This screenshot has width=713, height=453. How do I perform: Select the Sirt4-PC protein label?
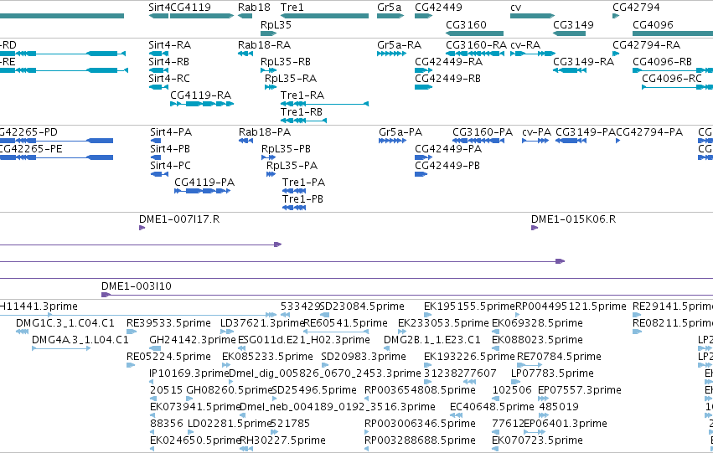click(x=171, y=166)
